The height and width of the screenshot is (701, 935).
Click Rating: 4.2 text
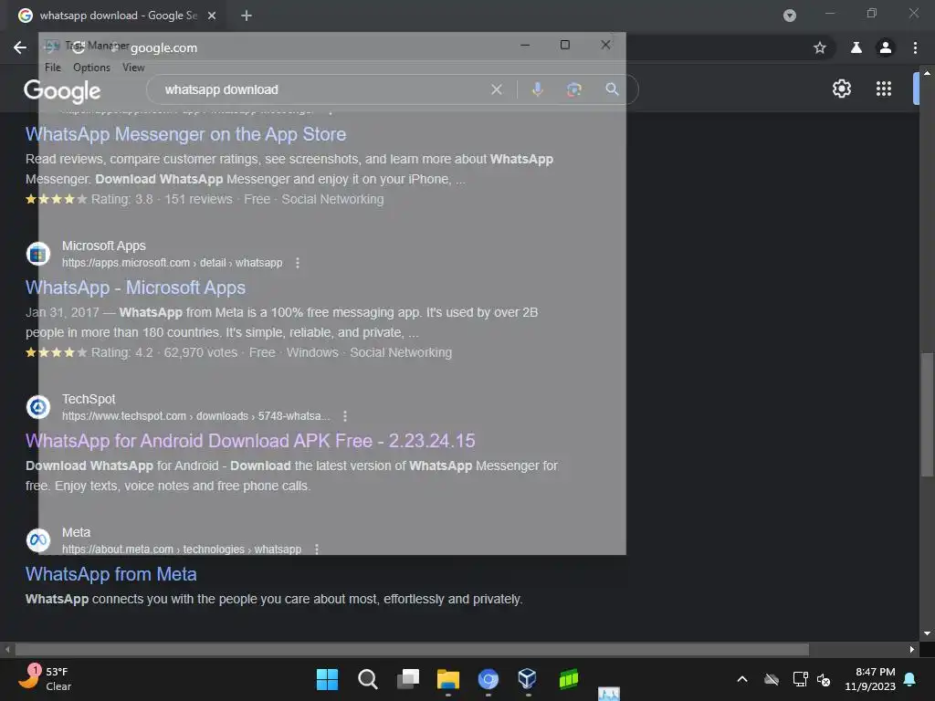point(122,352)
